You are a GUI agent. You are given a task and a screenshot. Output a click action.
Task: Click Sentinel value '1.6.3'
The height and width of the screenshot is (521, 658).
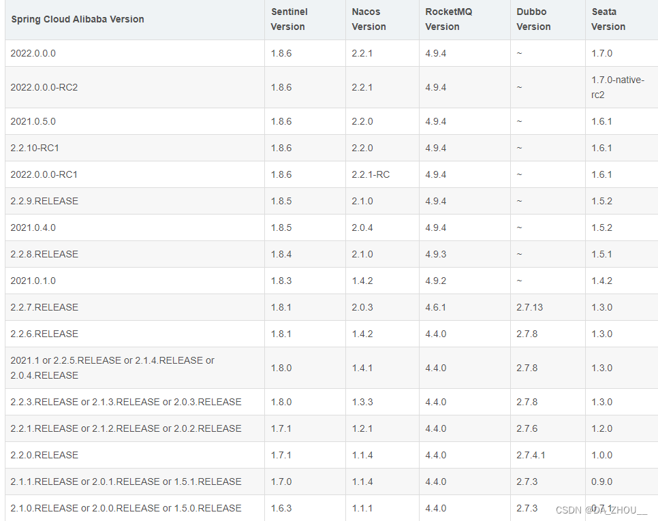tap(281, 508)
